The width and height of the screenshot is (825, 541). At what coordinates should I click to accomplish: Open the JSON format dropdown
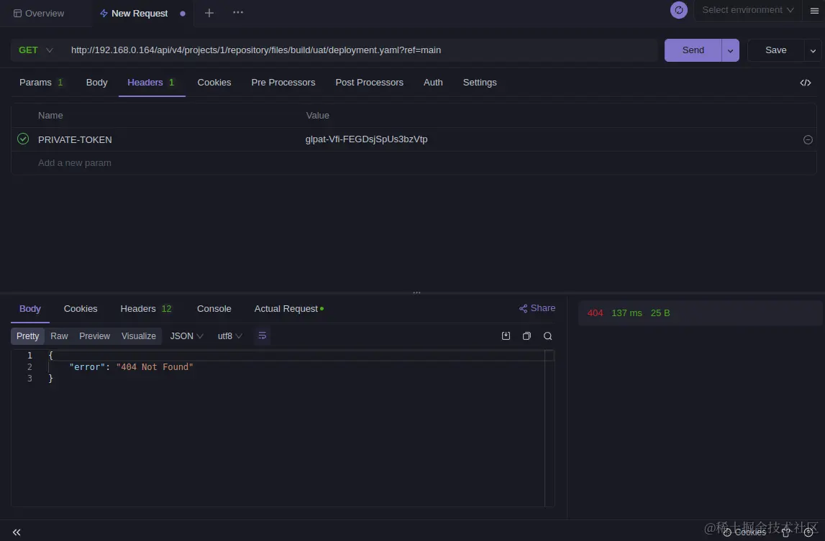click(x=186, y=336)
